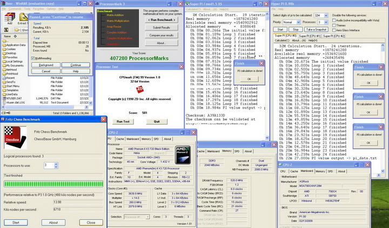Image resolution: width=389 pixels, height=228 pixels.
Task: Toggle the Multithreading checkbox in WinRAR dialog
Action: (x=33, y=58)
